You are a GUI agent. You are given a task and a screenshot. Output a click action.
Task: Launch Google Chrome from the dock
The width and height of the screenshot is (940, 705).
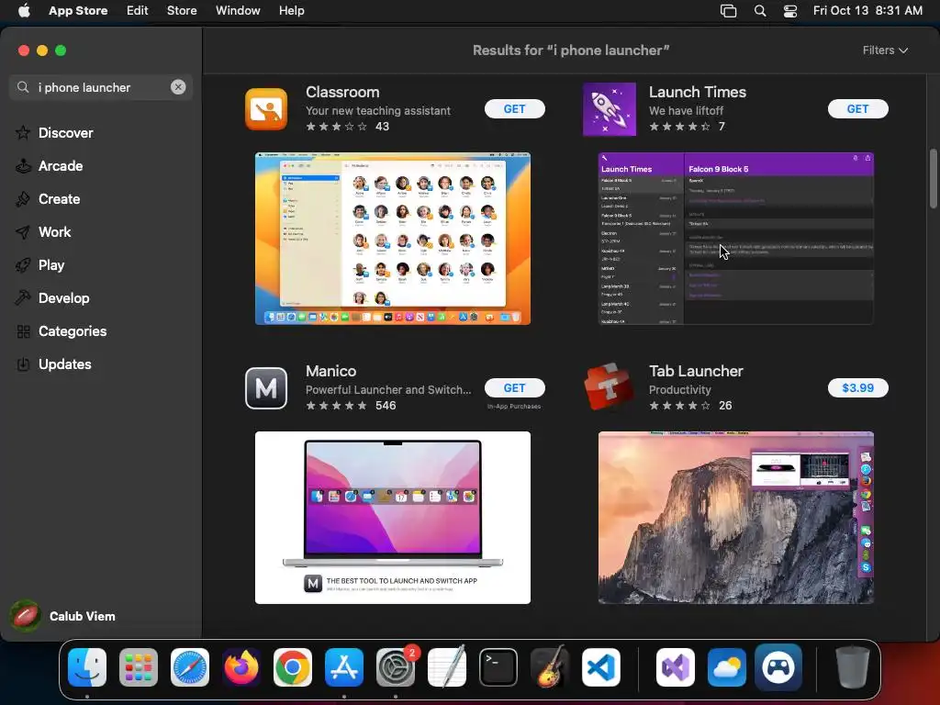pos(293,667)
